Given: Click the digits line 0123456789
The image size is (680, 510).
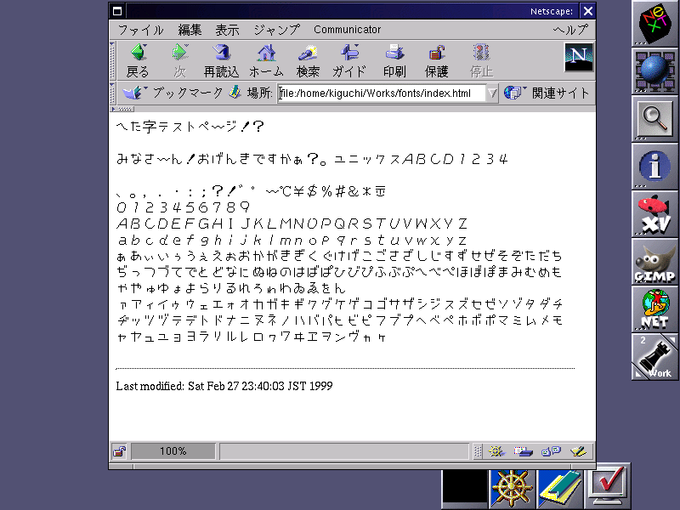Looking at the screenshot, I should [x=184, y=207].
